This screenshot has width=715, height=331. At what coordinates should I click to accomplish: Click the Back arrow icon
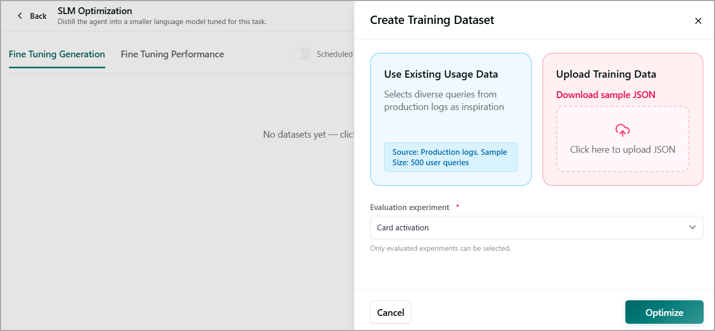click(20, 16)
